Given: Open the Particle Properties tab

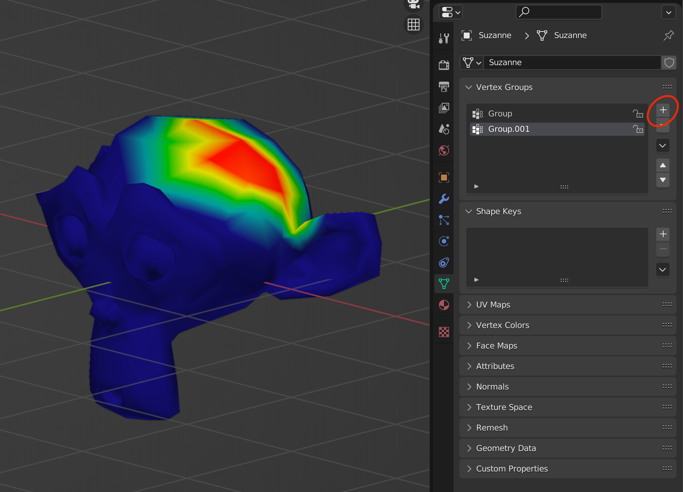Looking at the screenshot, I should (444, 220).
